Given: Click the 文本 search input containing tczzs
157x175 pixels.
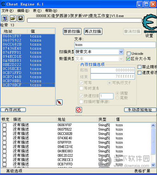Looking at the screenshot, I should (x=115, y=45).
